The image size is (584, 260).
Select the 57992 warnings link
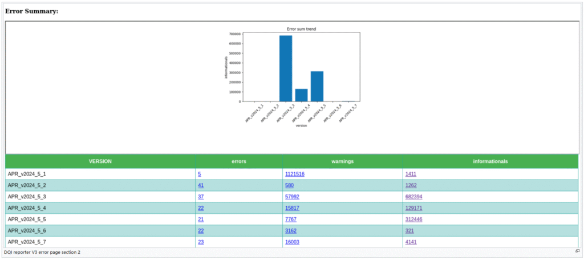tap(292, 197)
